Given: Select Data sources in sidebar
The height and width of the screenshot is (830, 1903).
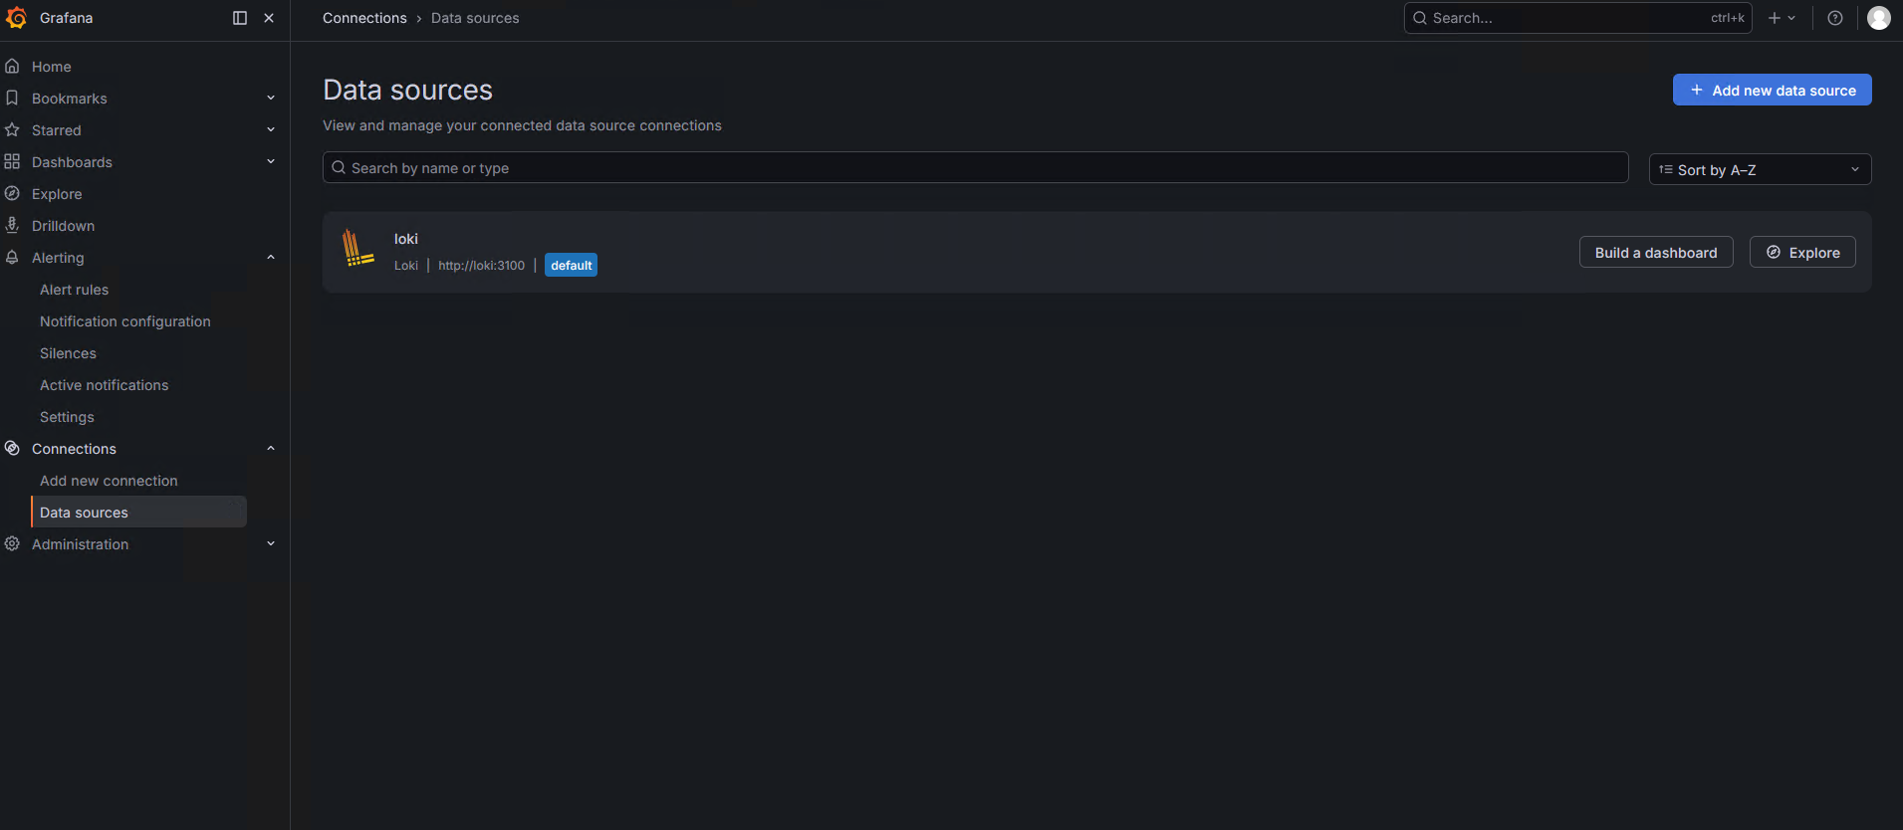Looking at the screenshot, I should [x=139, y=513].
